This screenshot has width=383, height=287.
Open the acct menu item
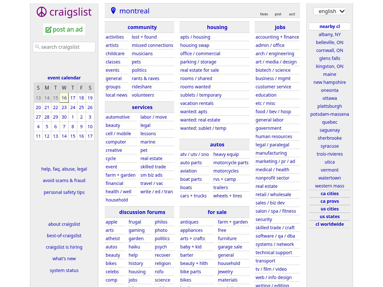292,14
